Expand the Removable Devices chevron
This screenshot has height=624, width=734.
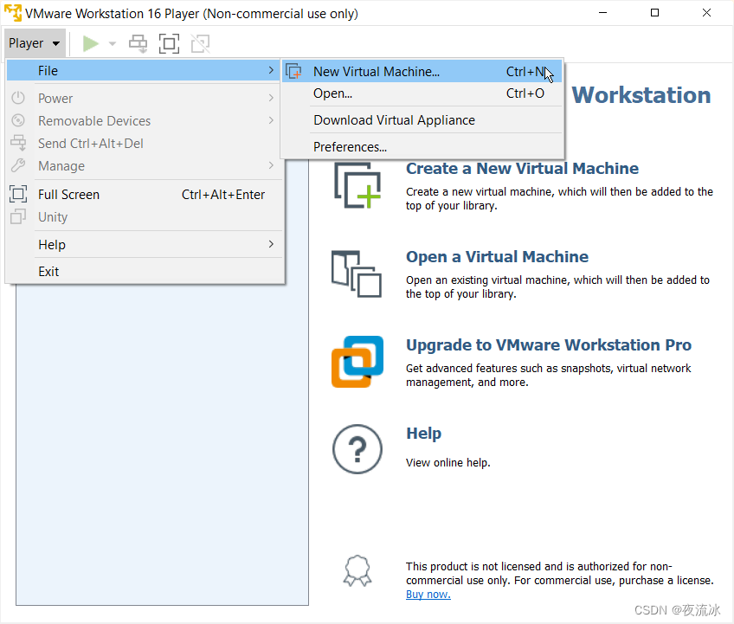tap(271, 120)
